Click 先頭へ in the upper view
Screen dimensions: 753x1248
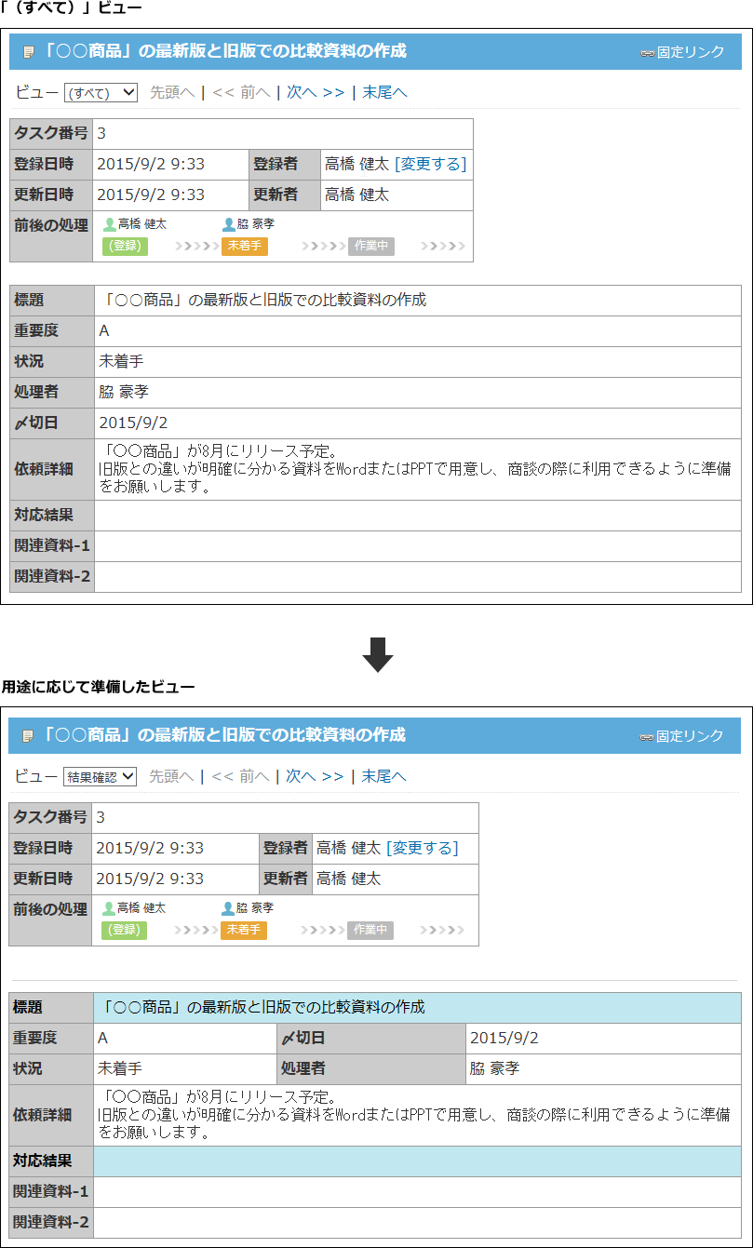172,92
